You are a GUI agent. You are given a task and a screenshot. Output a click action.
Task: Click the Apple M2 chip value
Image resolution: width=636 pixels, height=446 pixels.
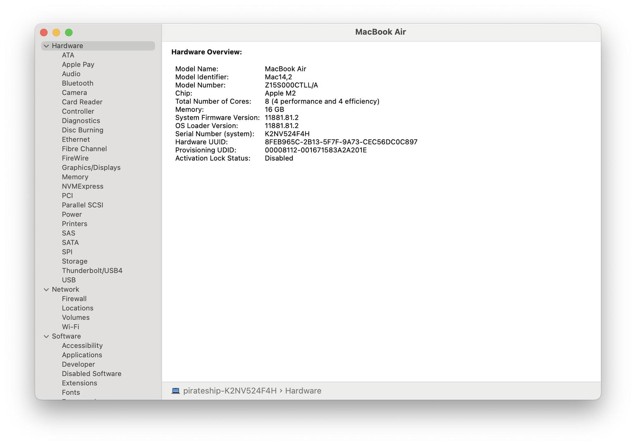[280, 93]
